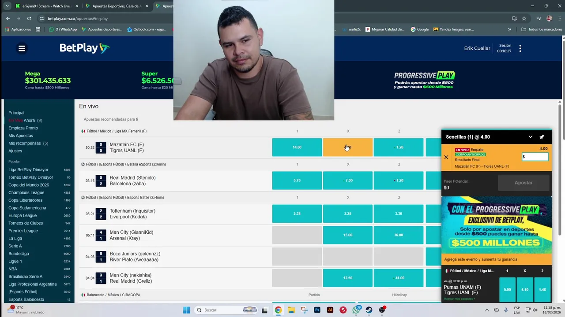This screenshot has width=565, height=317.
Task: Click Progressive Play header banner
Action: pyautogui.click(x=424, y=80)
